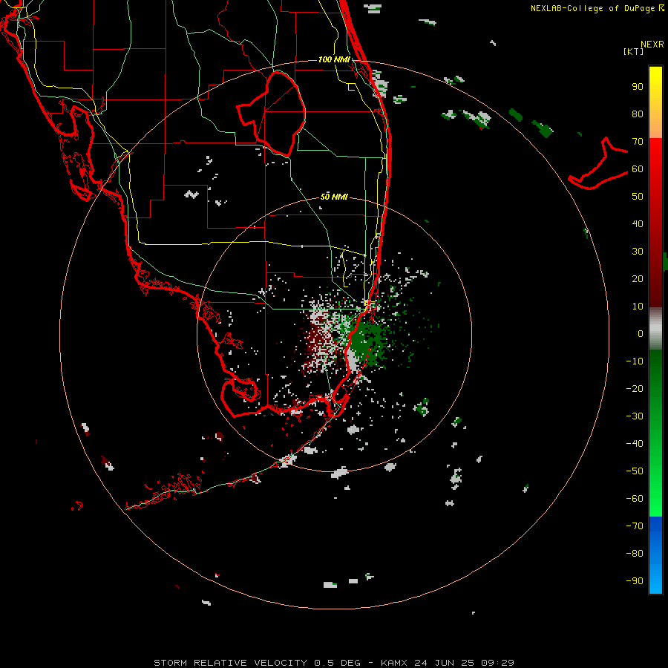Click the 70 value on the velocity scale
The width and height of the screenshot is (668, 668).
[x=638, y=142]
